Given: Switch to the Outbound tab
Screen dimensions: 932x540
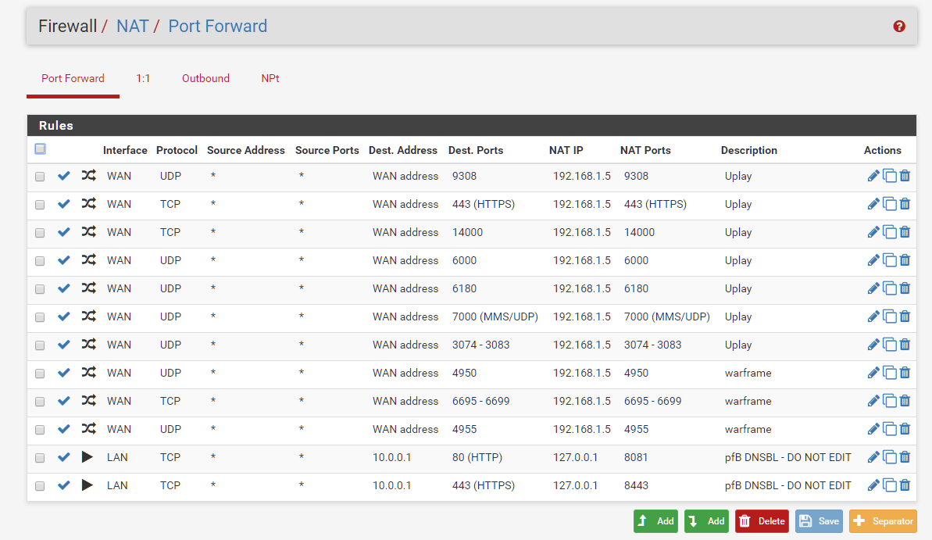Looking at the screenshot, I should coord(205,78).
